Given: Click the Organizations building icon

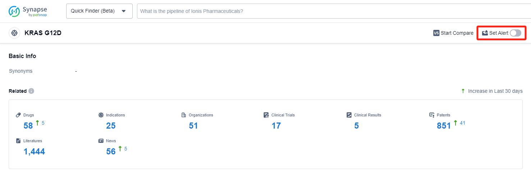Looking at the screenshot, I should [x=184, y=115].
